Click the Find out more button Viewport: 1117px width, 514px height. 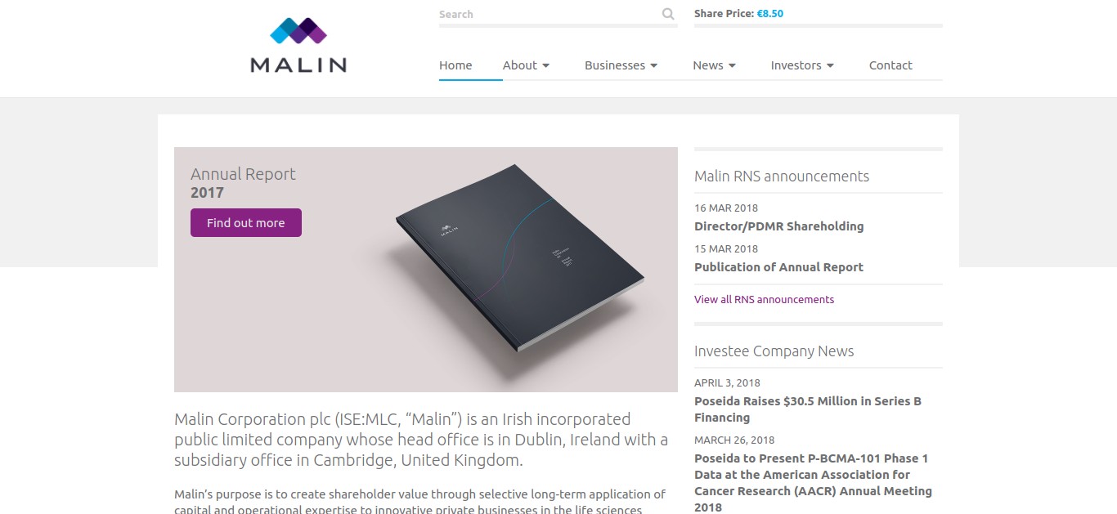point(246,222)
